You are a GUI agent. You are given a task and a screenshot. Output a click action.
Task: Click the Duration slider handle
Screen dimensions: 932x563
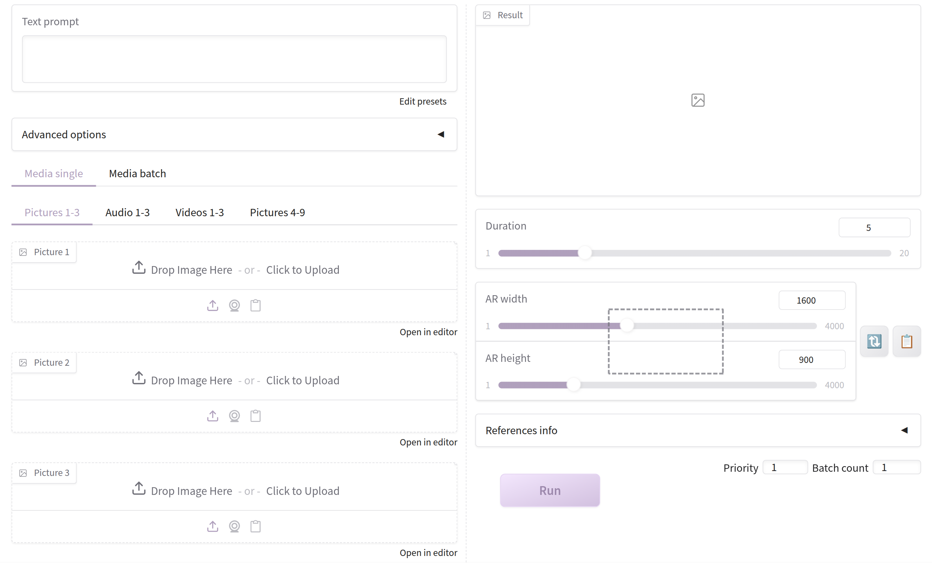click(585, 253)
